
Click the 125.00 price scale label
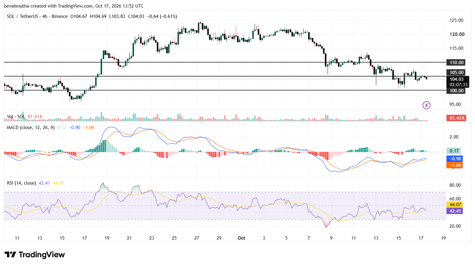456,20
